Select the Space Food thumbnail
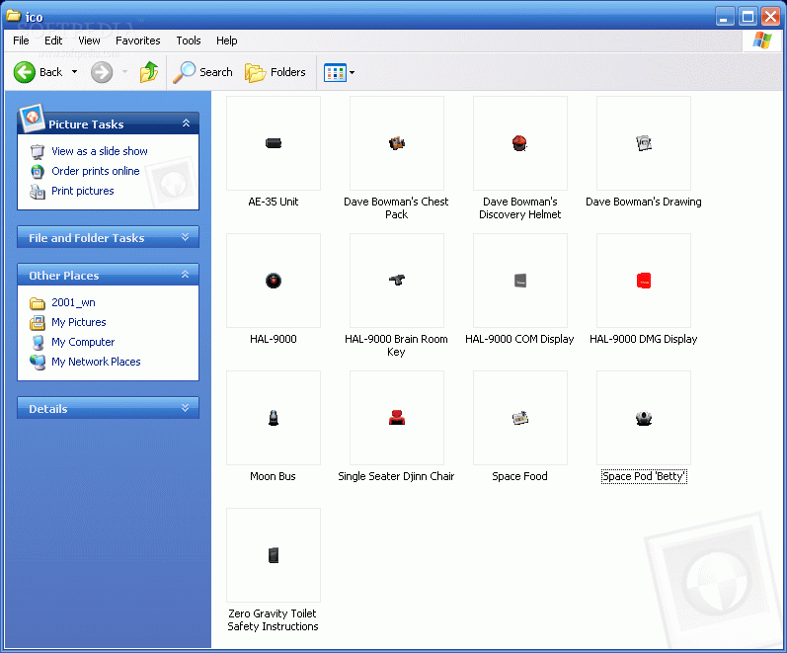Viewport: 787px width, 653px height. [x=520, y=418]
